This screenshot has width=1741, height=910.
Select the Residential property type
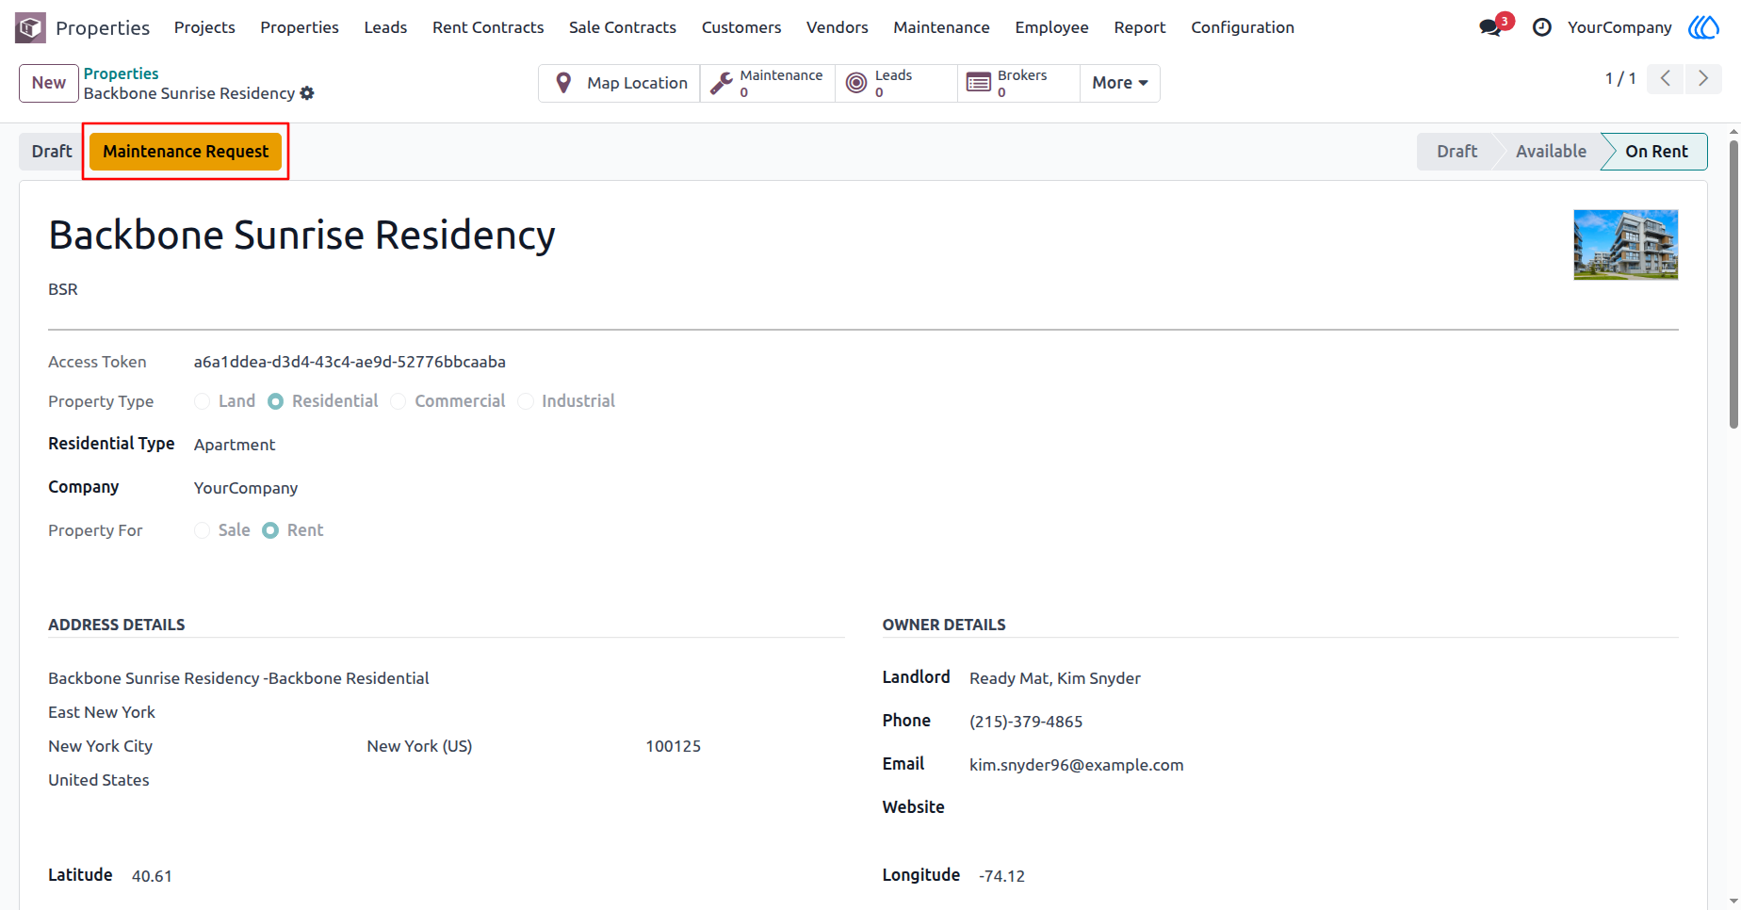[x=275, y=401]
